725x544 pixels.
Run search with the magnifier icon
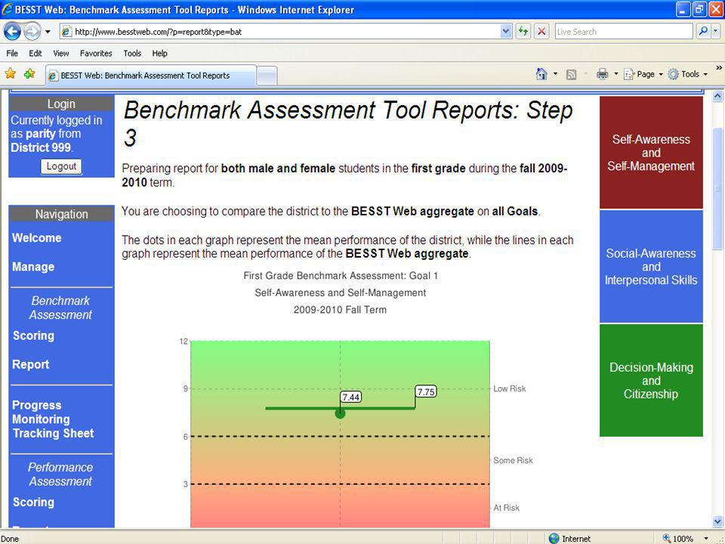(703, 32)
